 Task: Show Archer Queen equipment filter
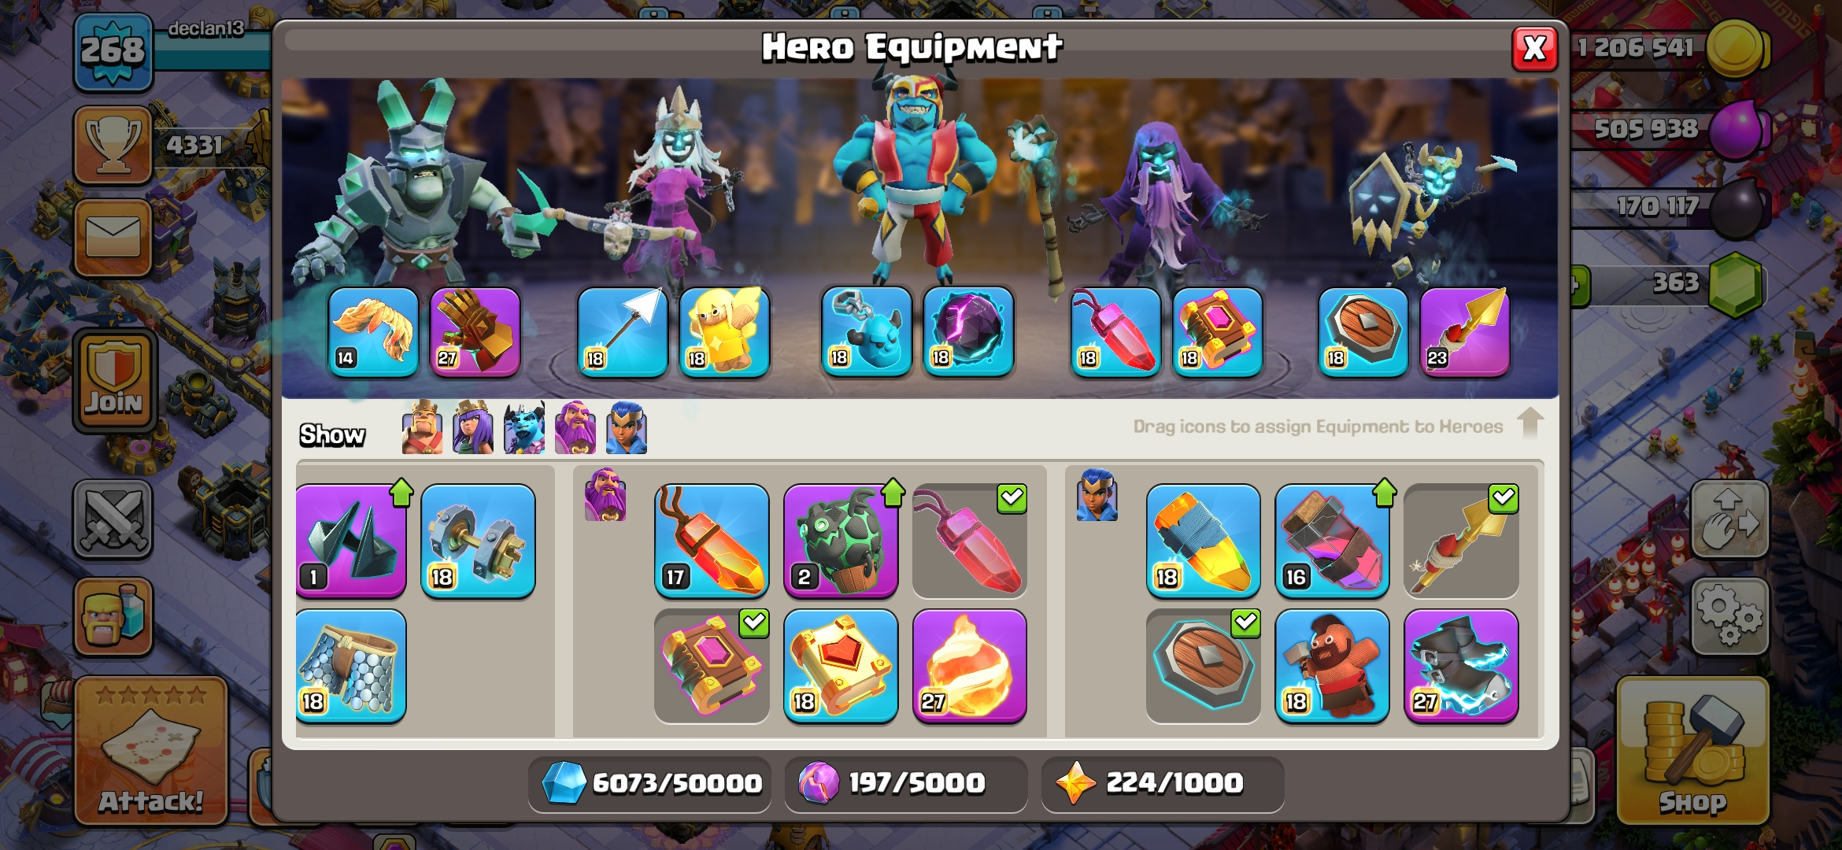tap(473, 427)
